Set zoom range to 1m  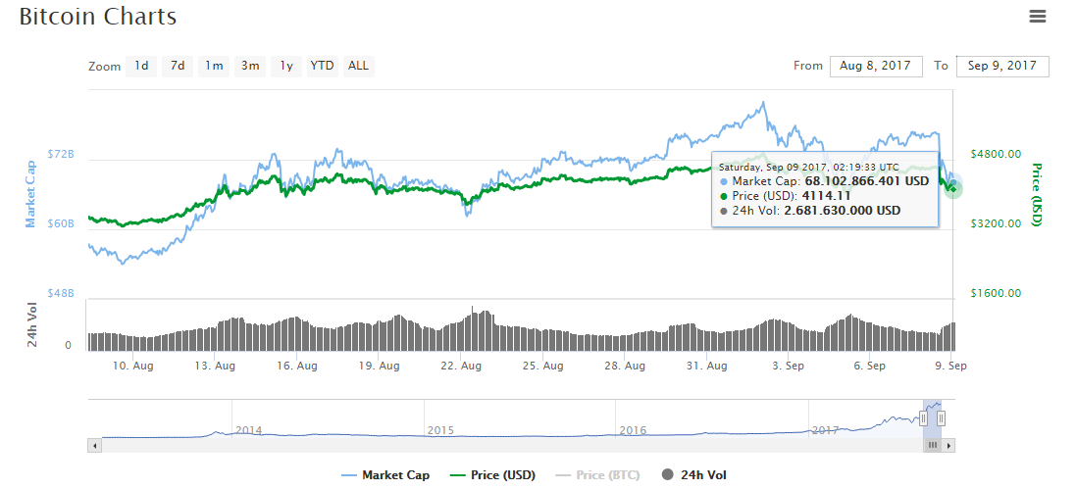tap(214, 66)
